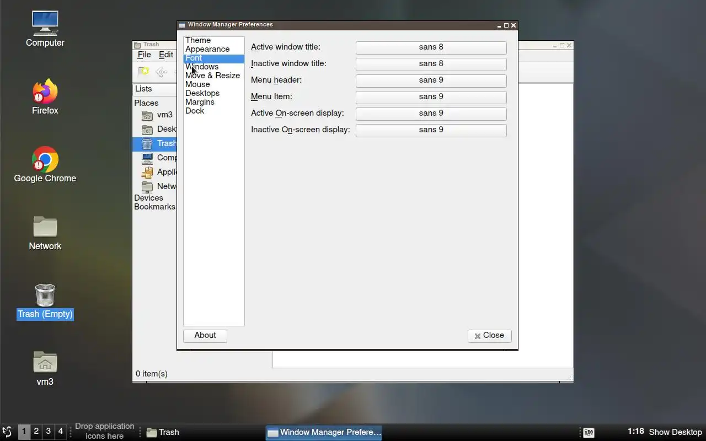
Task: Click the new folder icon in Trash toolbar
Action: tap(143, 72)
